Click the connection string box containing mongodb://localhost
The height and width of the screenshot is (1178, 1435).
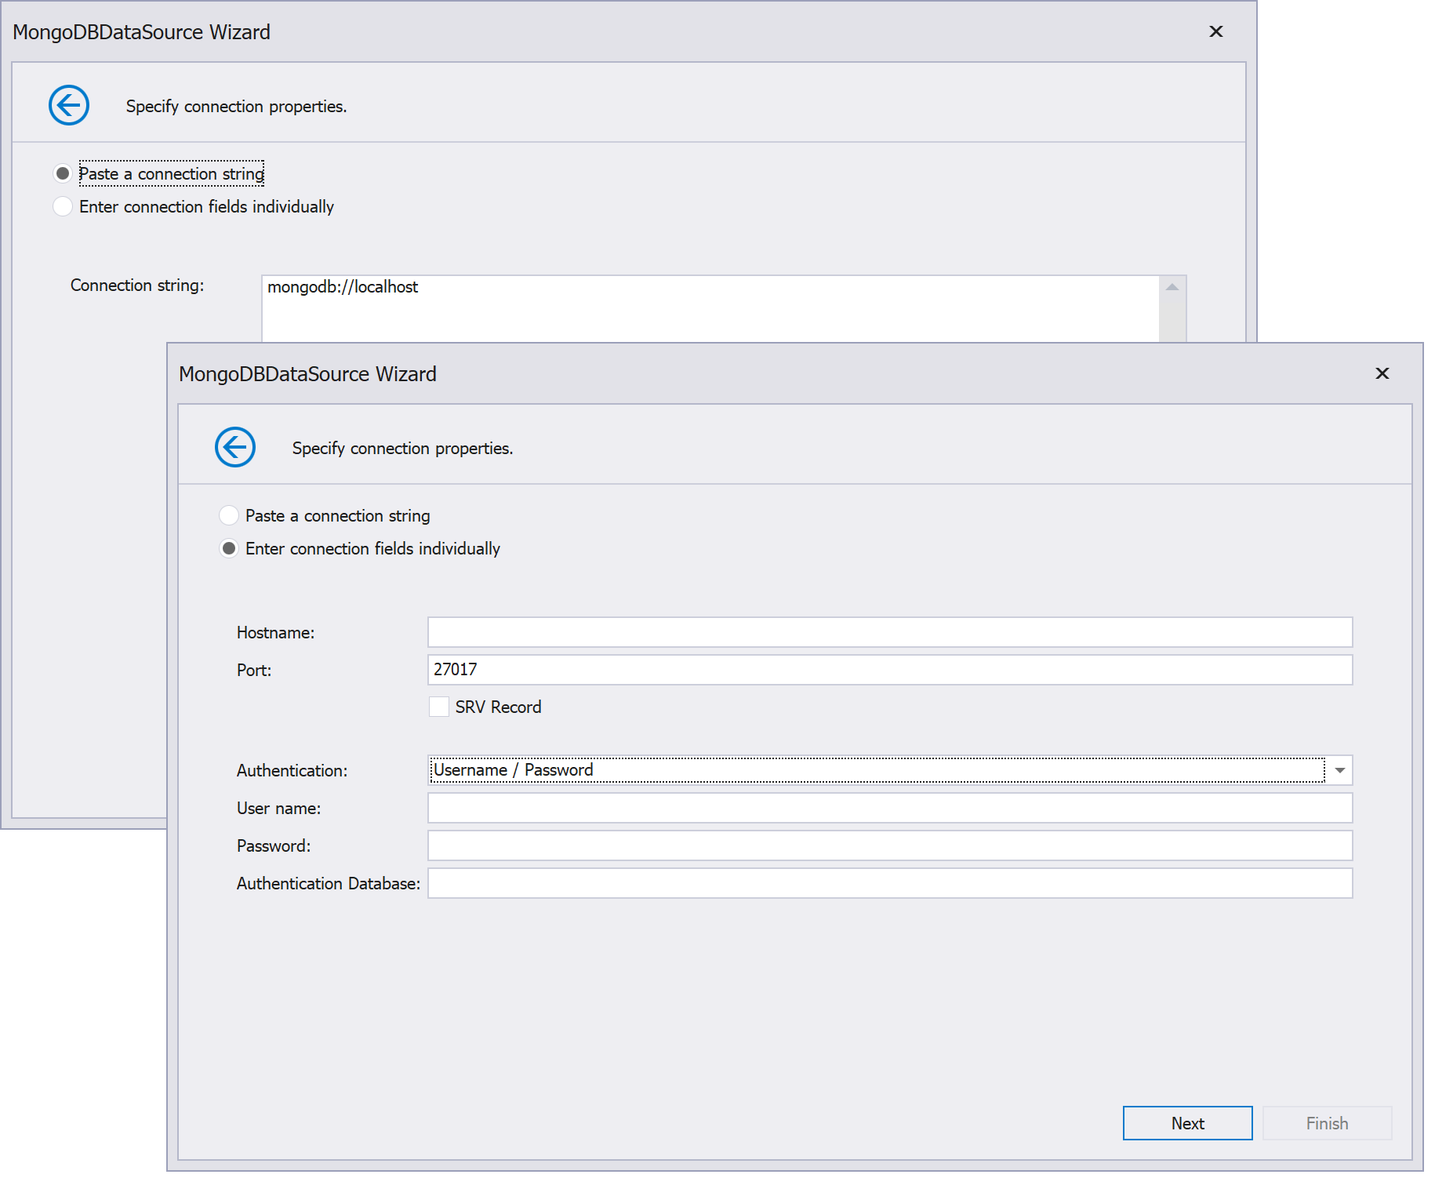click(706, 307)
